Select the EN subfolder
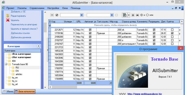The height and width of the screenshot is (95, 185). (x=17, y=71)
